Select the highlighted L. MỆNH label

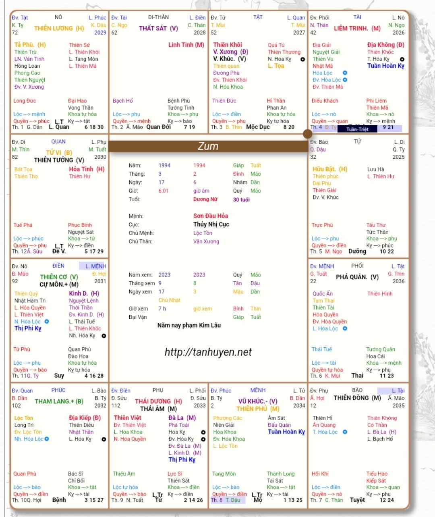click(x=93, y=266)
